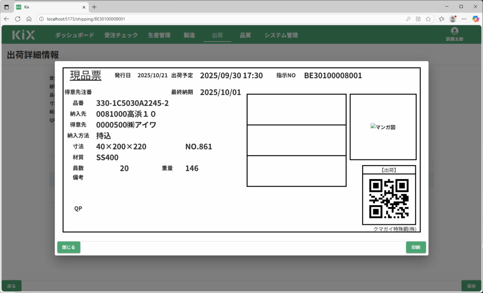Close the Kix browser tab
Image resolution: width=483 pixels, height=293 pixels.
click(84, 7)
